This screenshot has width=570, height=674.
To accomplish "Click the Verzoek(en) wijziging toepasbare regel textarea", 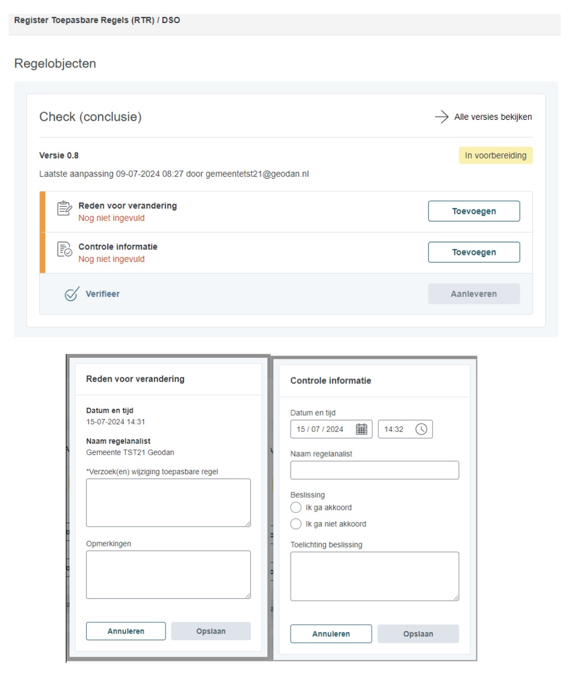I will [x=168, y=503].
